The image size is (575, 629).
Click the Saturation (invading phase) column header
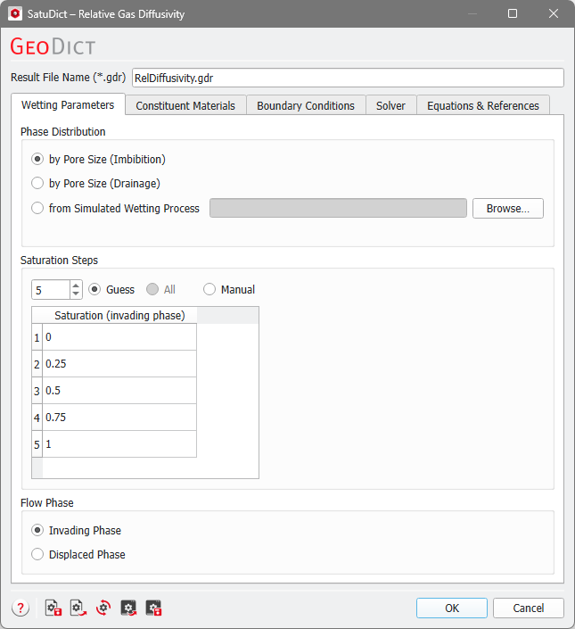pyautogui.click(x=119, y=315)
